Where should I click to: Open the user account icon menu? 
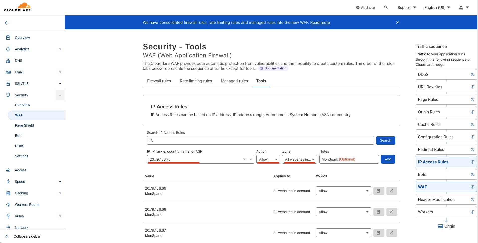[464, 7]
